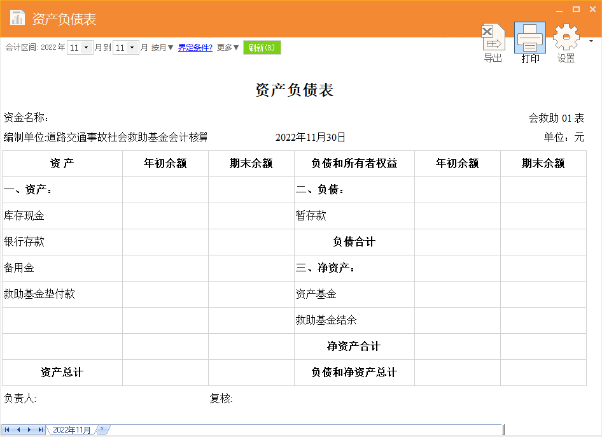
Task: Expand the 更多 options menu
Action: point(228,48)
